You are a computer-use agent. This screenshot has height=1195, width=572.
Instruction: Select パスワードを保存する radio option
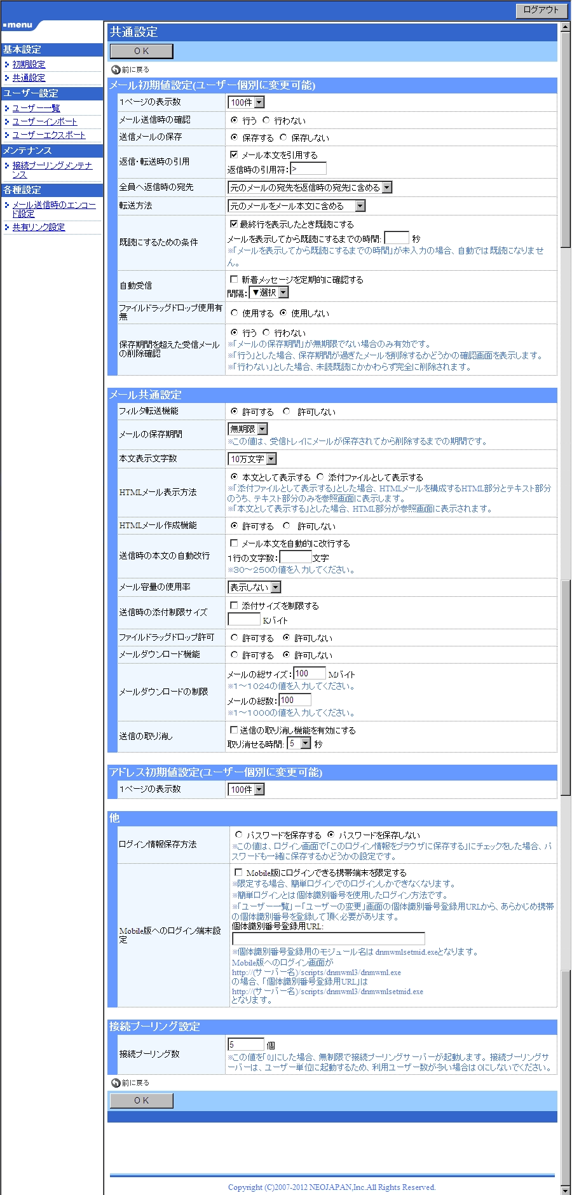(x=238, y=835)
